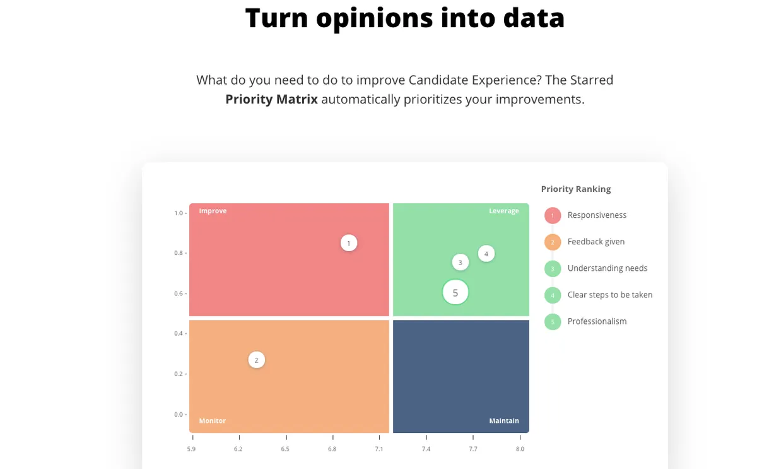Click green badge 5 beside Professionalism
The image size is (757, 469).
(x=553, y=322)
